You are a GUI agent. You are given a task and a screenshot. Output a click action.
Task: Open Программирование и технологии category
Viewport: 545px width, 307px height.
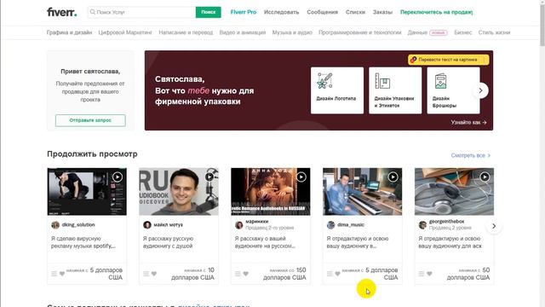[x=359, y=32]
